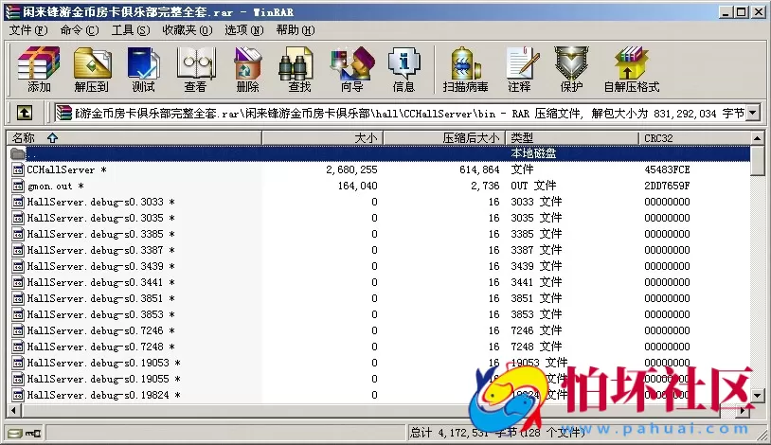Image resolution: width=771 pixels, height=445 pixels.
Task: Select HallServer.debug-s0.19824 file
Action: (x=104, y=396)
